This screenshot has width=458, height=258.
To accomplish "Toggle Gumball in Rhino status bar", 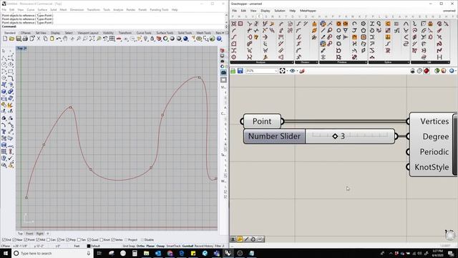I will [x=187, y=246].
